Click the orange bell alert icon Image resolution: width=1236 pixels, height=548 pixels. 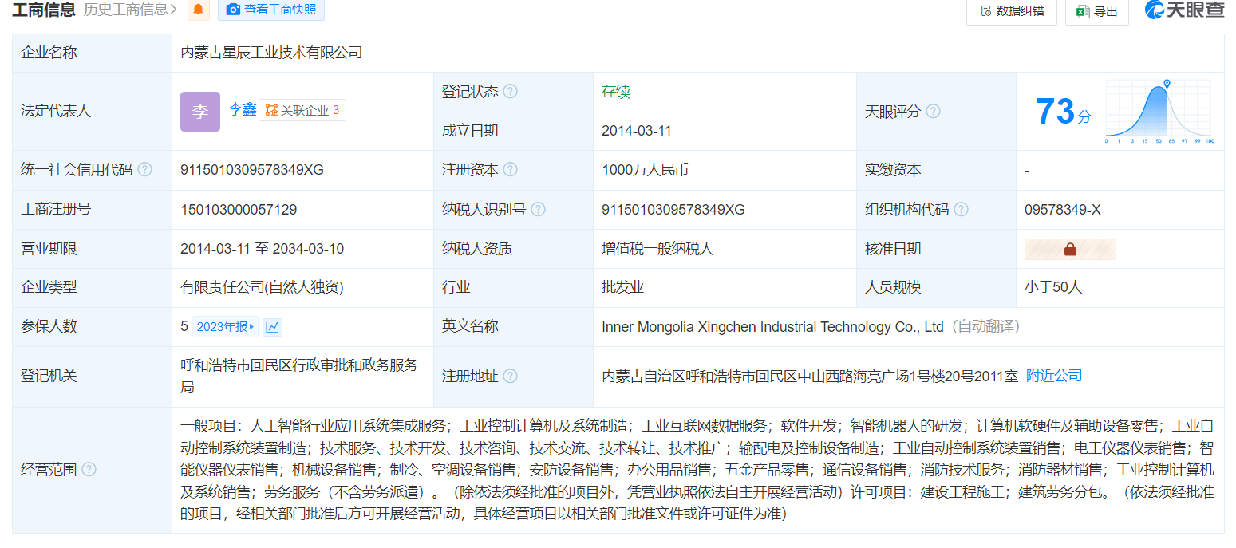(198, 10)
